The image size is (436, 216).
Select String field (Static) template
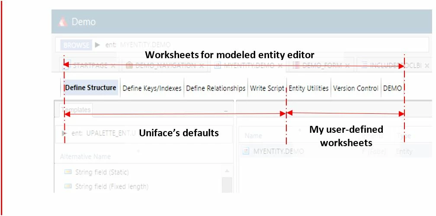(102, 172)
